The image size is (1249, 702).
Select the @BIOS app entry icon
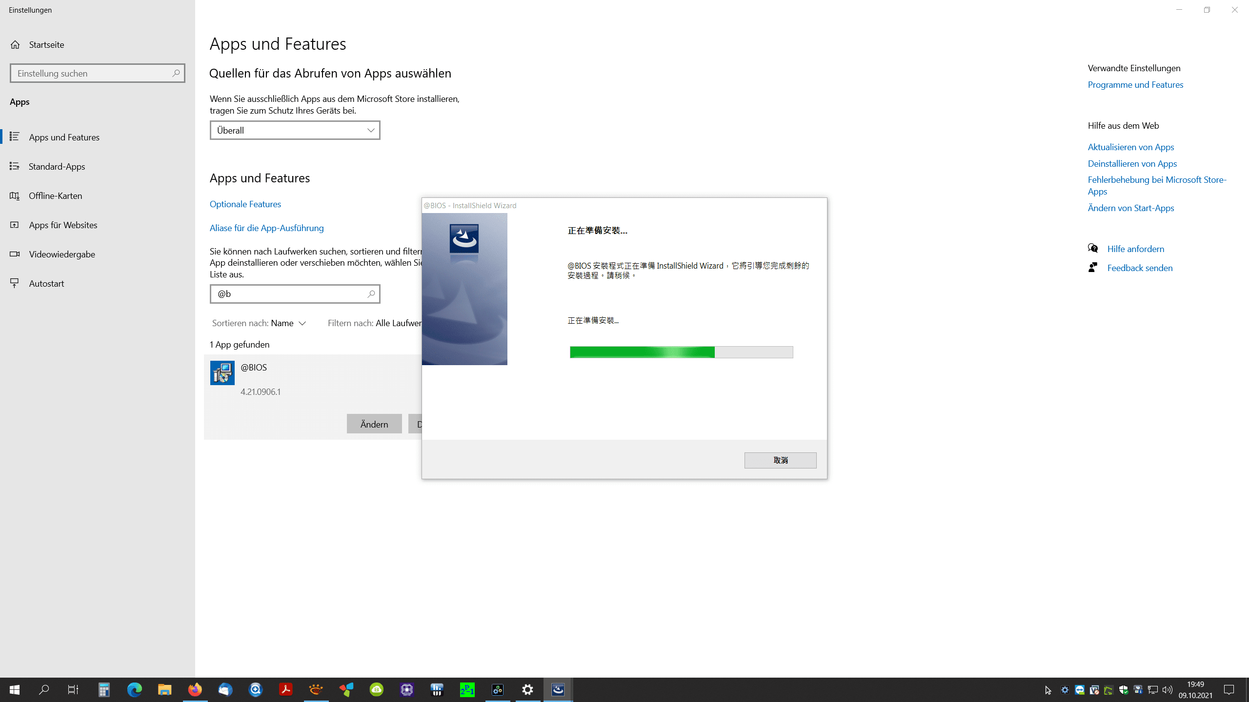222,373
